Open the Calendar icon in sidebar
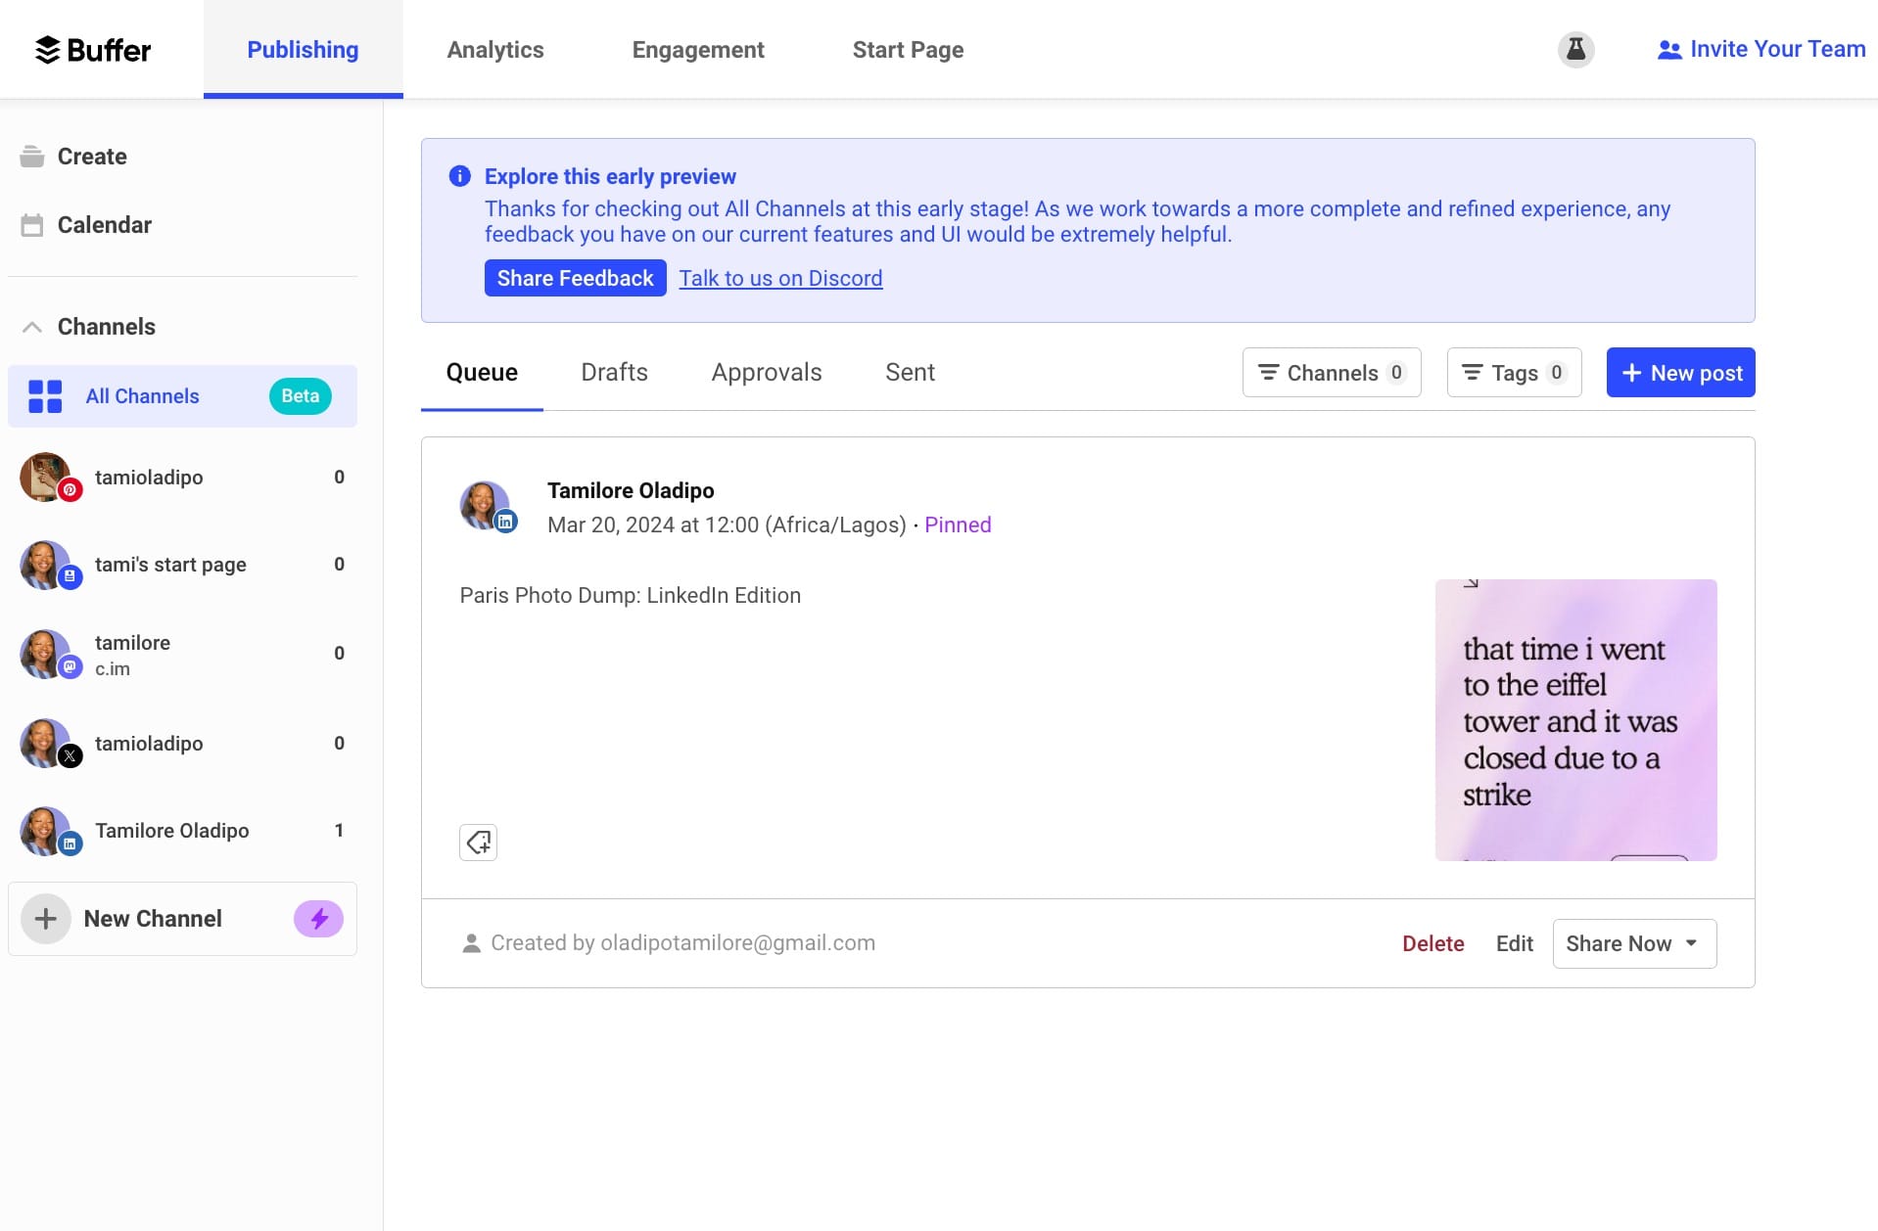1878x1231 pixels. [x=32, y=225]
